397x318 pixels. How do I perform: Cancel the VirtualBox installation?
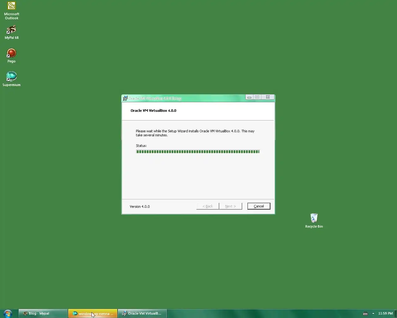click(259, 206)
